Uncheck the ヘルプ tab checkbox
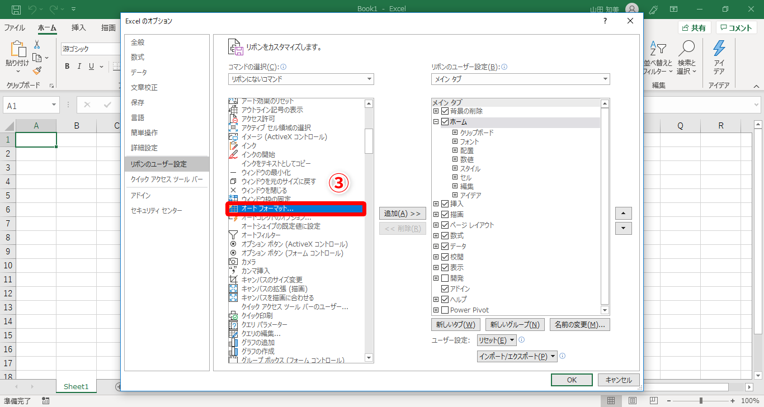 (x=445, y=300)
